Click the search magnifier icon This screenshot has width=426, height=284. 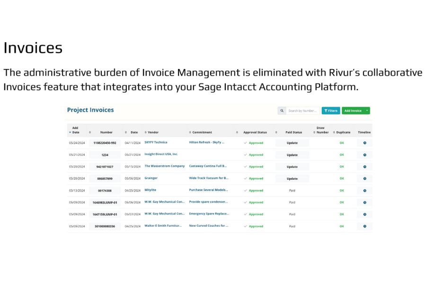tap(282, 111)
